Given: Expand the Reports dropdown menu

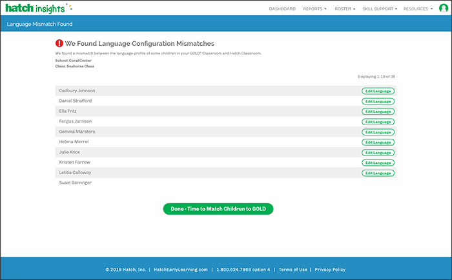Looking at the screenshot, I should 314,9.
